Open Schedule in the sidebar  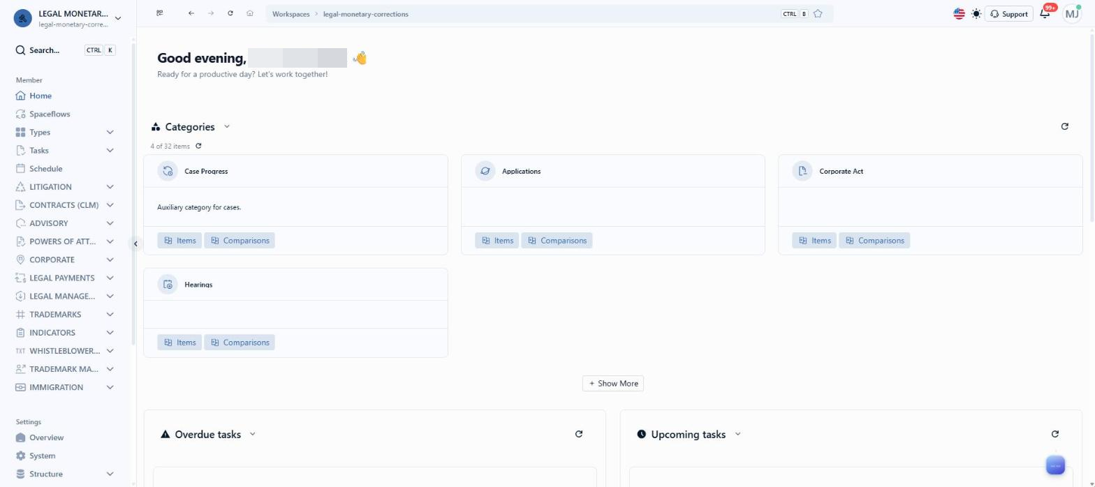coord(45,168)
